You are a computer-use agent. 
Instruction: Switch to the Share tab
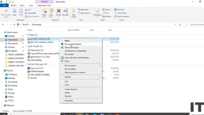coord(22,5)
